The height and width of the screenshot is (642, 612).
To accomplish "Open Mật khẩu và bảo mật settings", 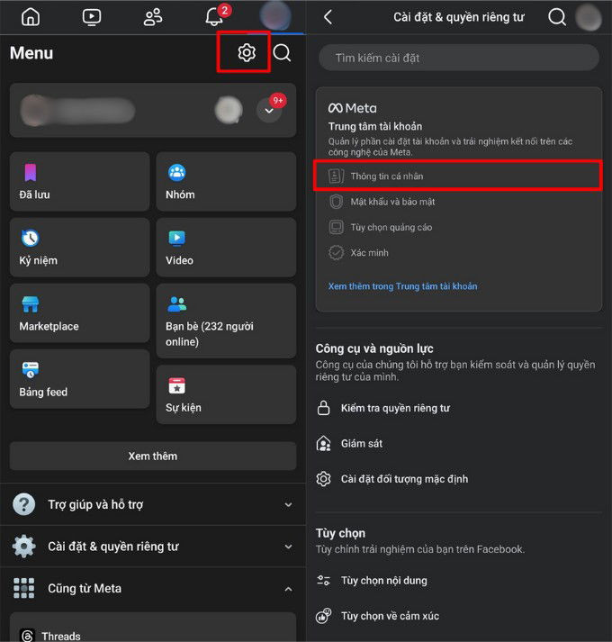I will [392, 202].
